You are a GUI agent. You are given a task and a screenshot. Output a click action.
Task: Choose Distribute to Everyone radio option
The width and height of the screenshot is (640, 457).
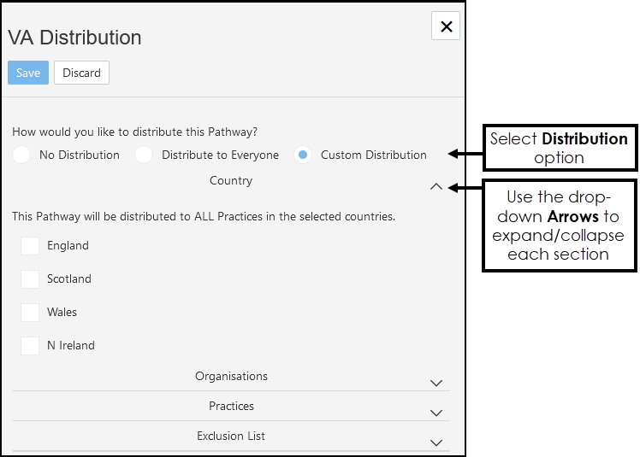click(x=144, y=155)
